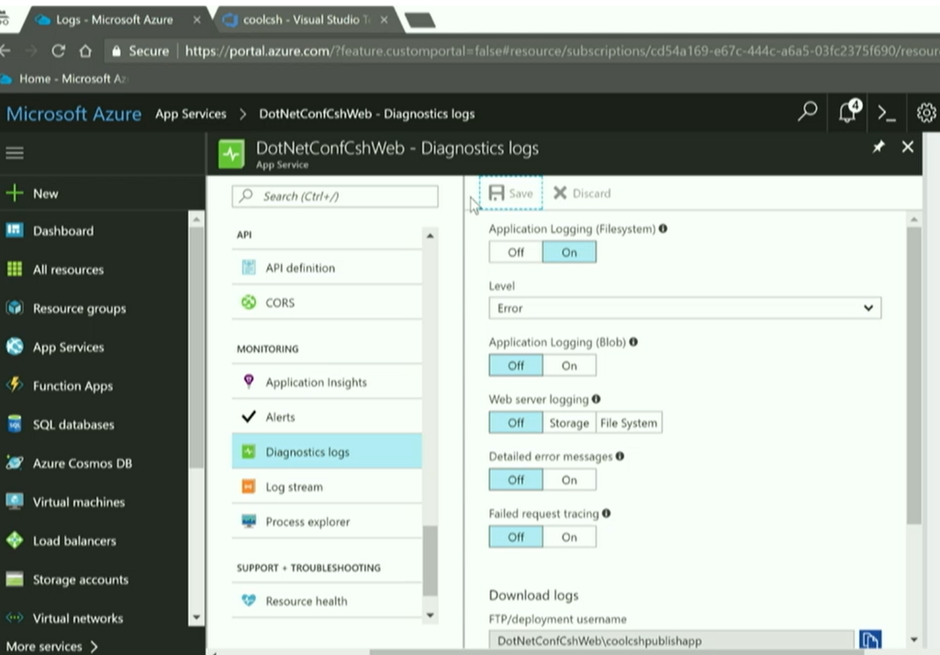Viewport: 940px width, 655px height.
Task: Turn Failed request tracing On
Action: click(x=569, y=537)
